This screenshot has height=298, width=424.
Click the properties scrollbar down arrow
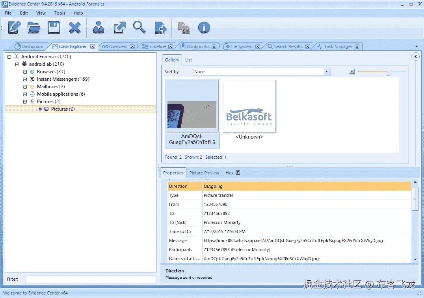tap(415, 259)
